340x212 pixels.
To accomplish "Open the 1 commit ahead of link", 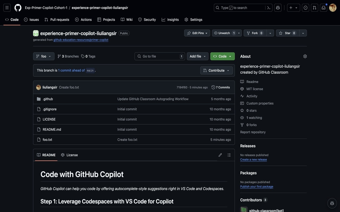I will click(71, 70).
